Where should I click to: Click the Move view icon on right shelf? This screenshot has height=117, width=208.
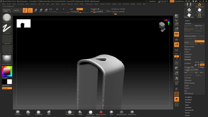(176, 68)
